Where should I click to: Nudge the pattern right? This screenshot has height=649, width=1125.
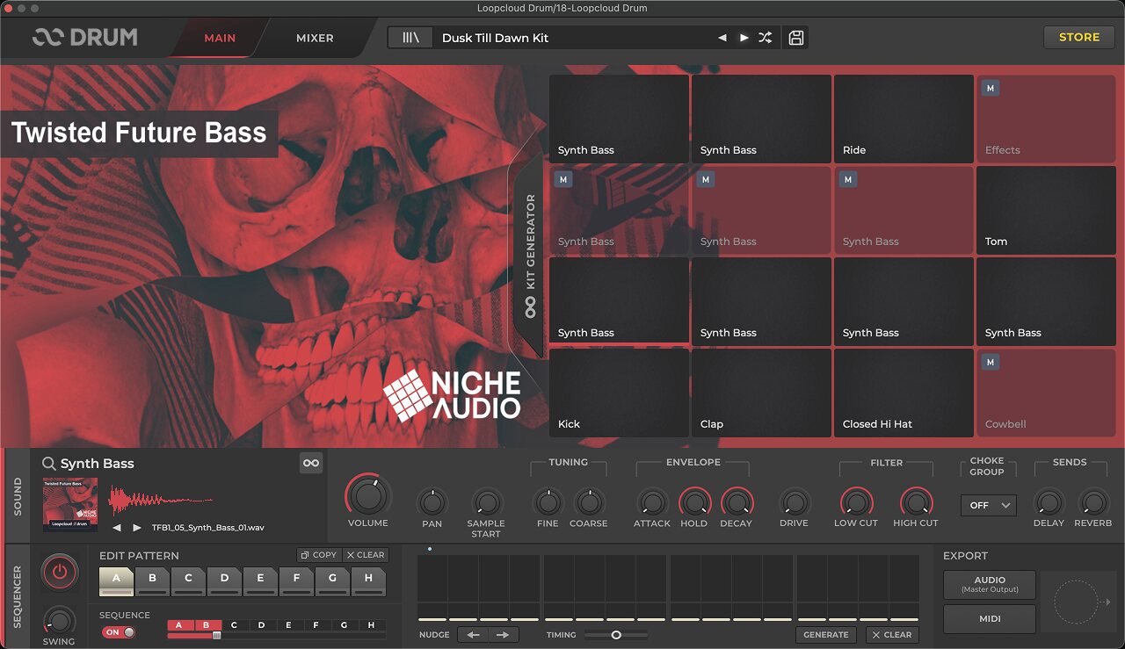503,635
